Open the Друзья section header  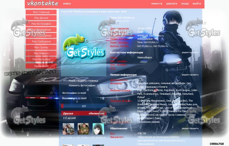point(68,113)
